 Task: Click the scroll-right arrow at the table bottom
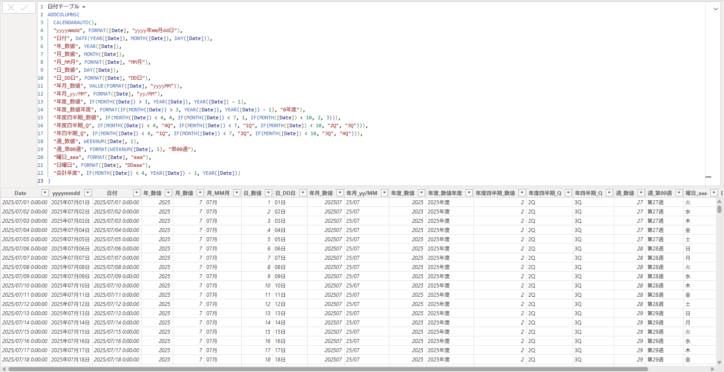pyautogui.click(x=712, y=369)
